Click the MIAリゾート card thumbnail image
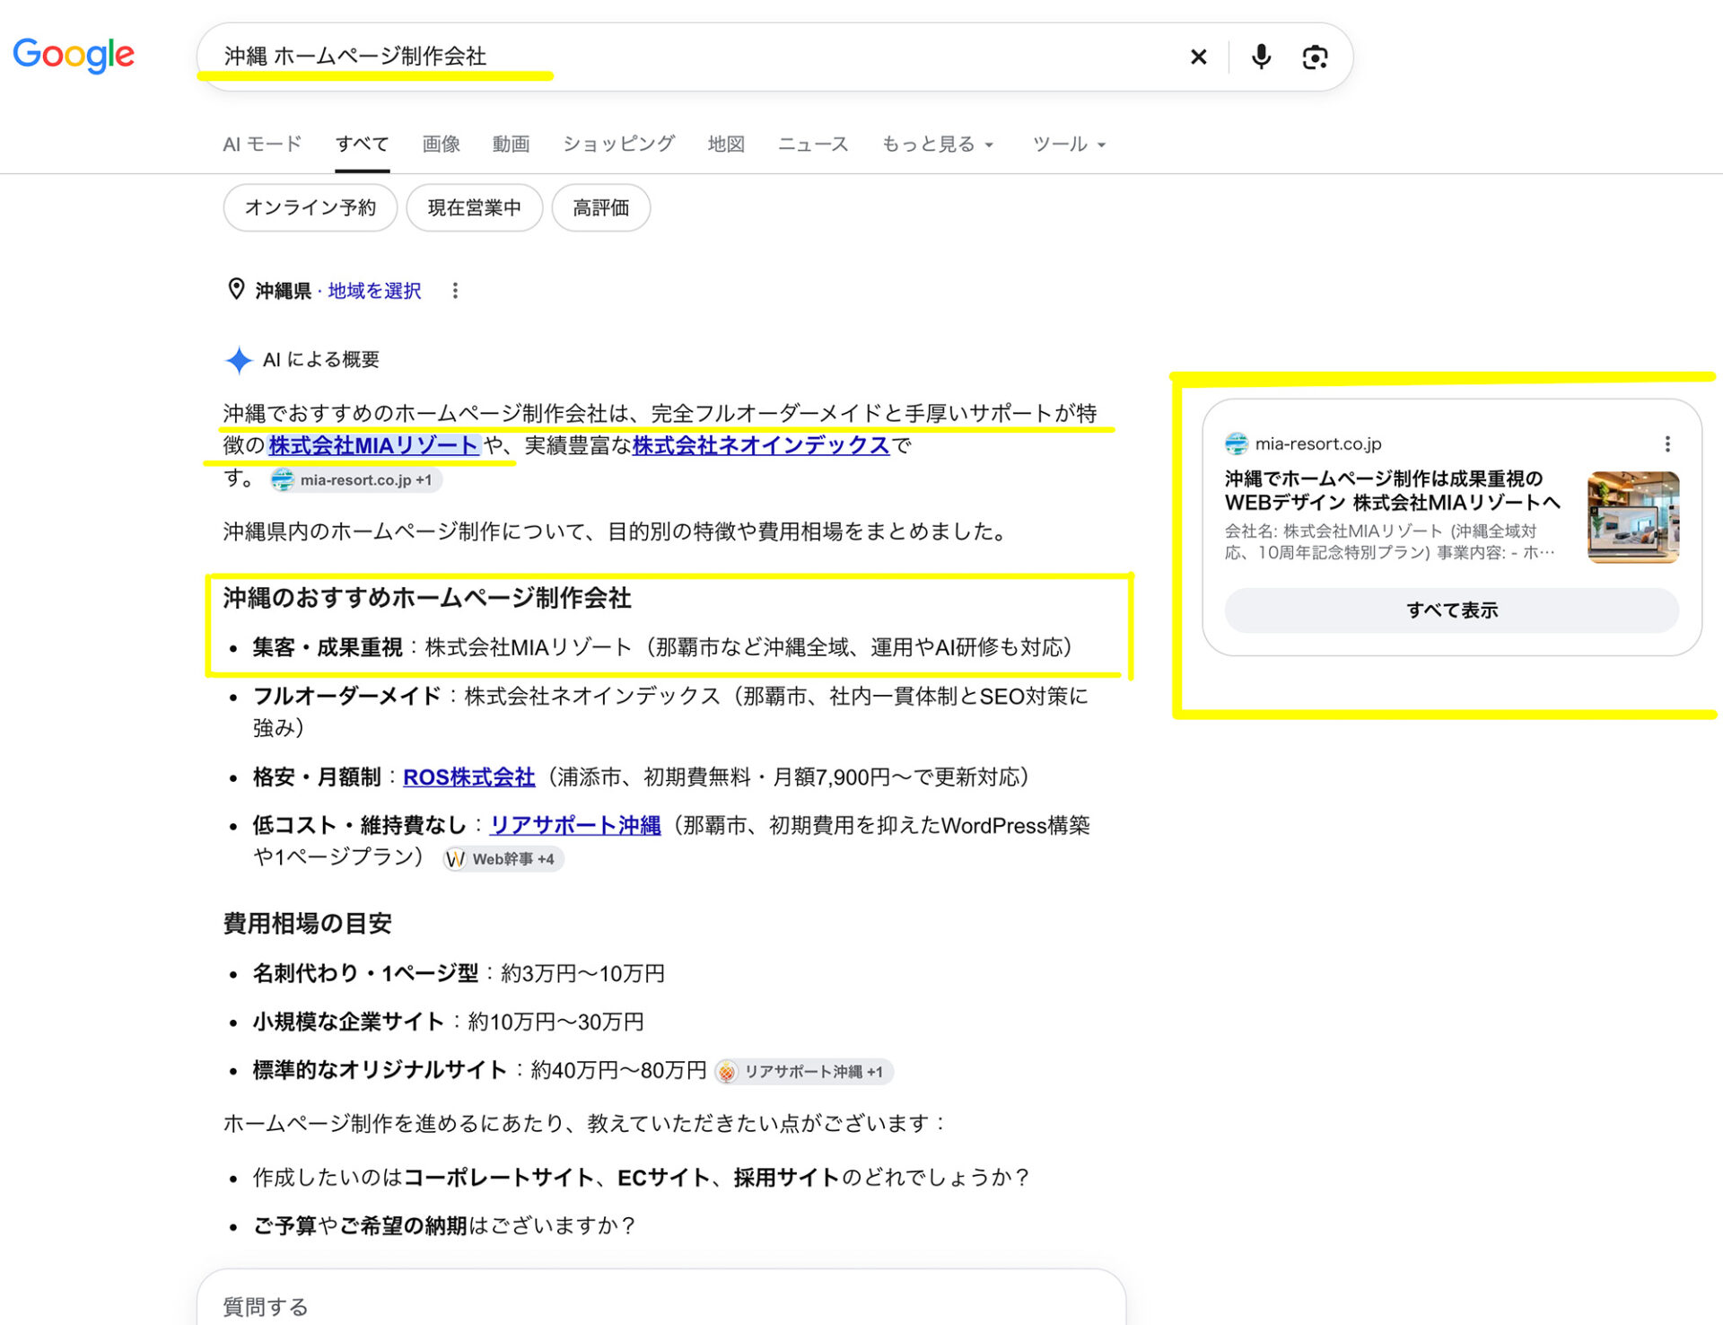Viewport: 1723px width, 1325px height. [1633, 517]
